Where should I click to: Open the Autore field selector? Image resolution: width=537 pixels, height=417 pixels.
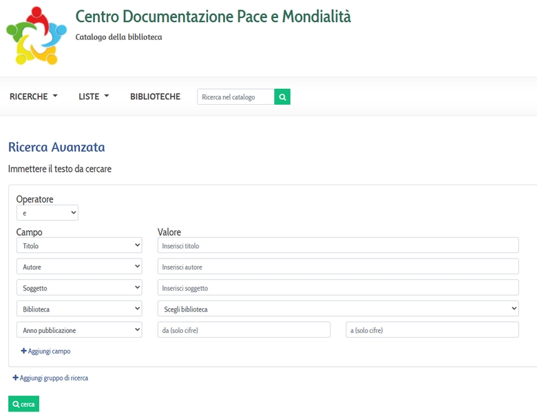click(79, 267)
